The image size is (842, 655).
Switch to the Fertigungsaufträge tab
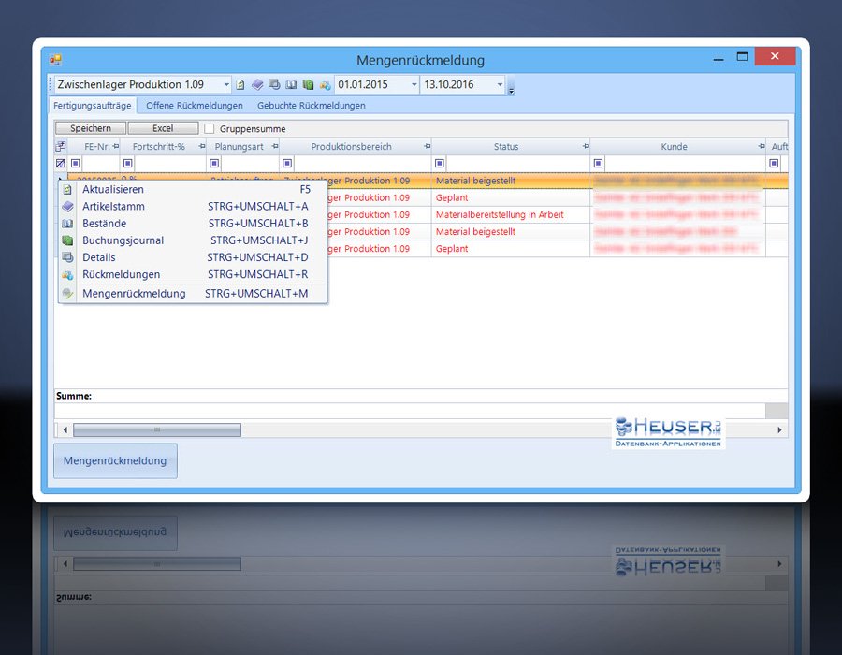click(x=93, y=106)
